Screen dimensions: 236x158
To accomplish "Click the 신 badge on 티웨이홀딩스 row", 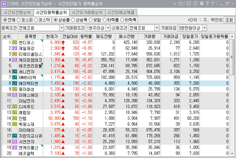I will [x=15, y=54].
